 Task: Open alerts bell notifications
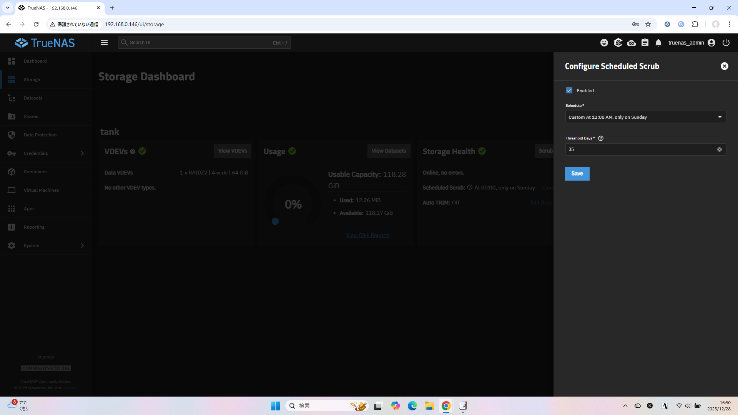[658, 43]
